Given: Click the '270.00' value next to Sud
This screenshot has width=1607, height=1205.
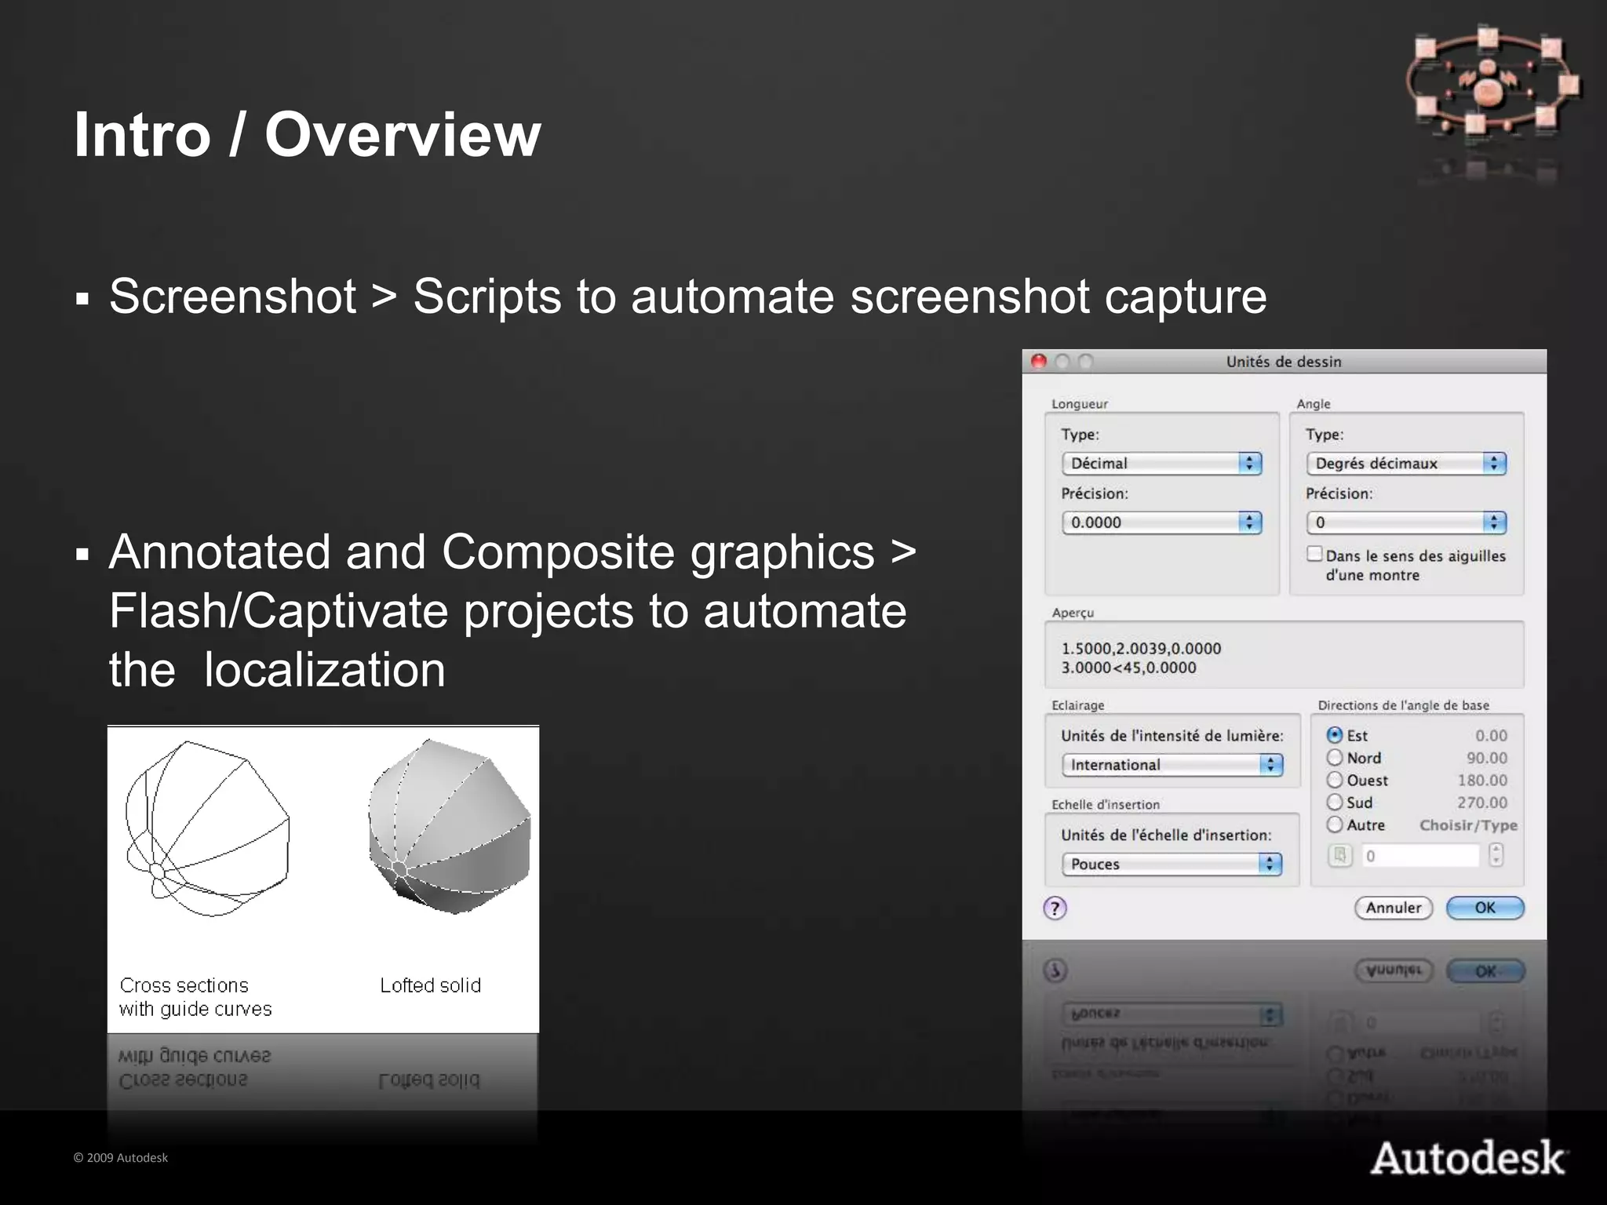Looking at the screenshot, I should (x=1482, y=803).
